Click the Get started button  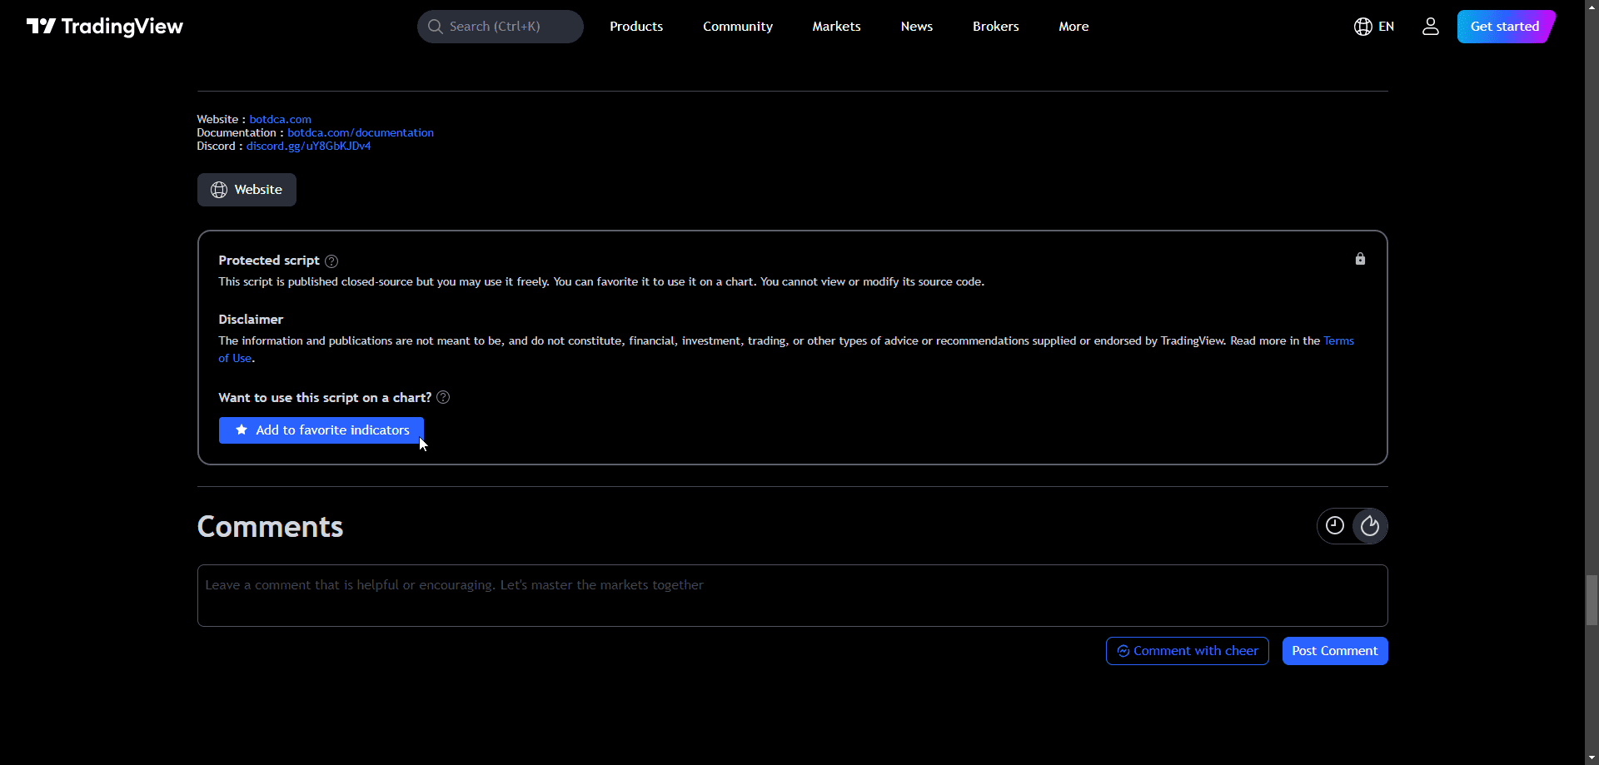1504,27
